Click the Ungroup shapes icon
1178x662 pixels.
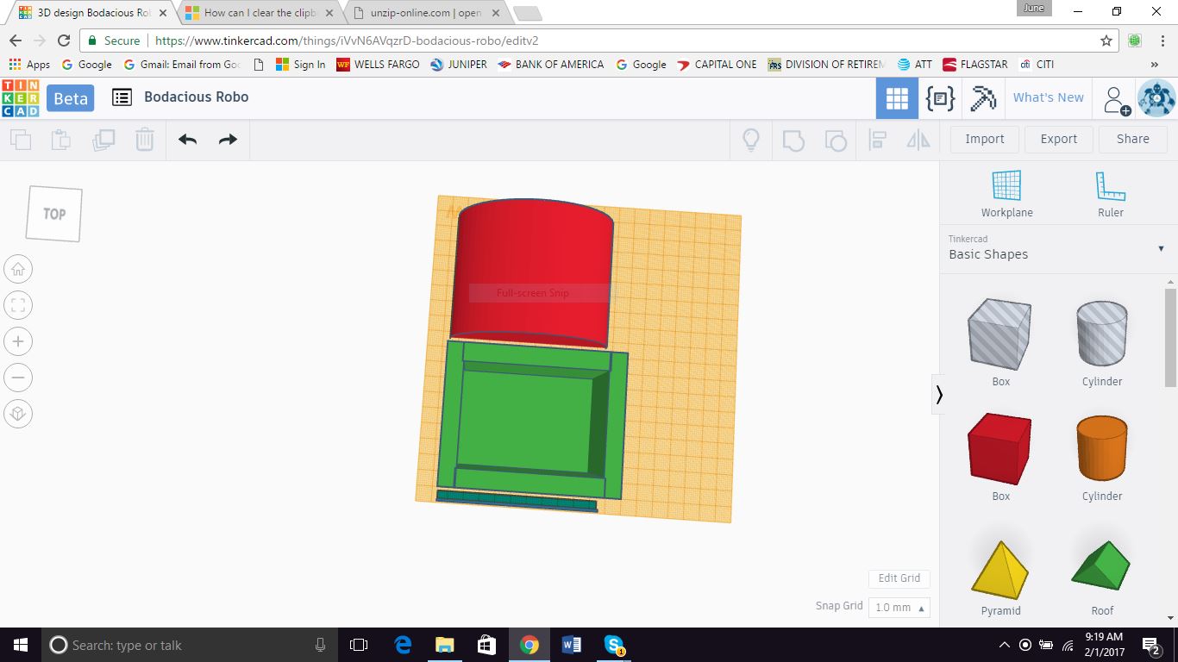tap(836, 140)
